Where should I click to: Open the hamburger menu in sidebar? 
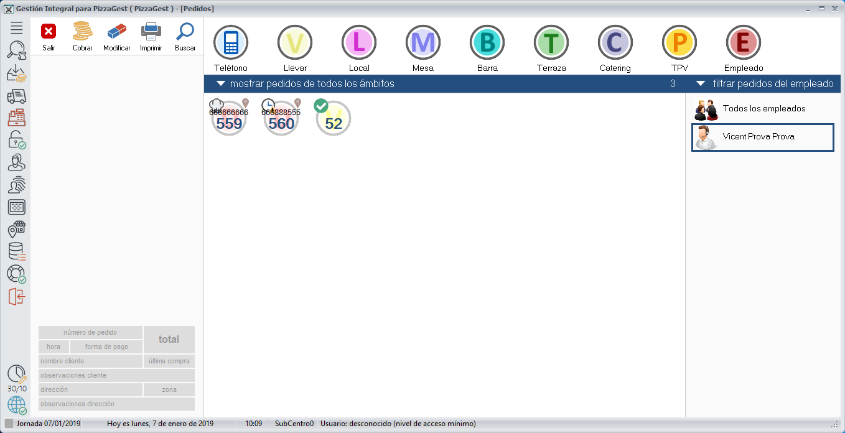point(17,28)
